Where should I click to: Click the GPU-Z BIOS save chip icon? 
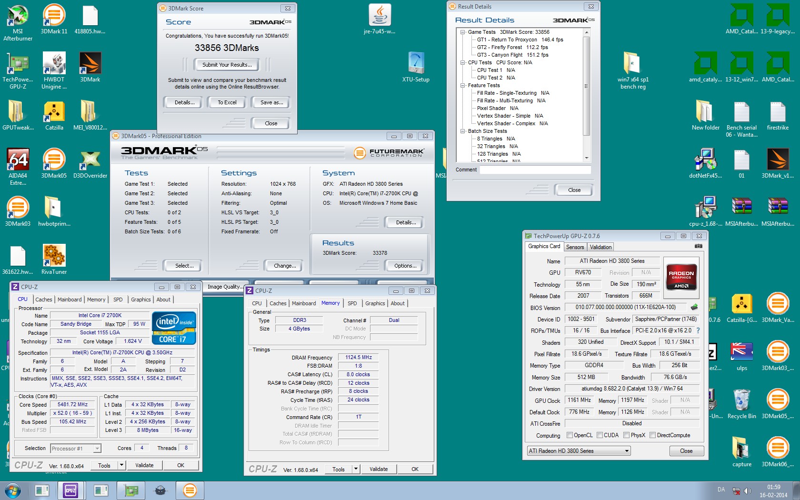[694, 307]
